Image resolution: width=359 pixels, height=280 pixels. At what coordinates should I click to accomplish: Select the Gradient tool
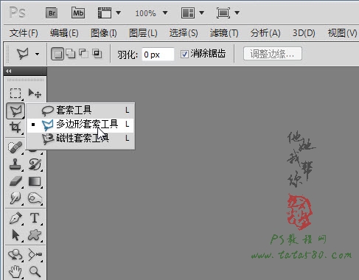35,181
